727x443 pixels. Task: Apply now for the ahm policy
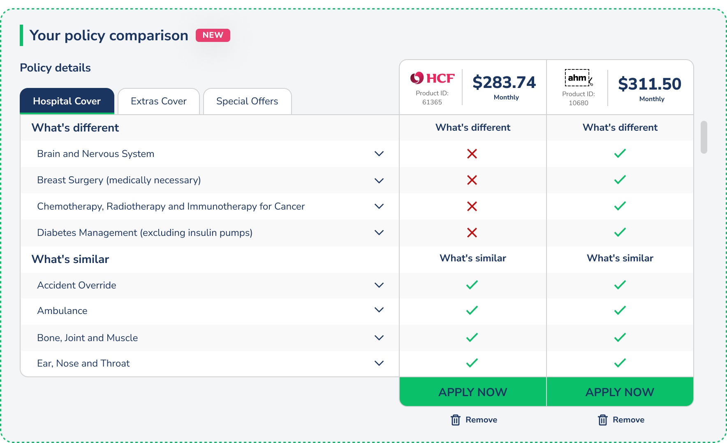coord(620,392)
